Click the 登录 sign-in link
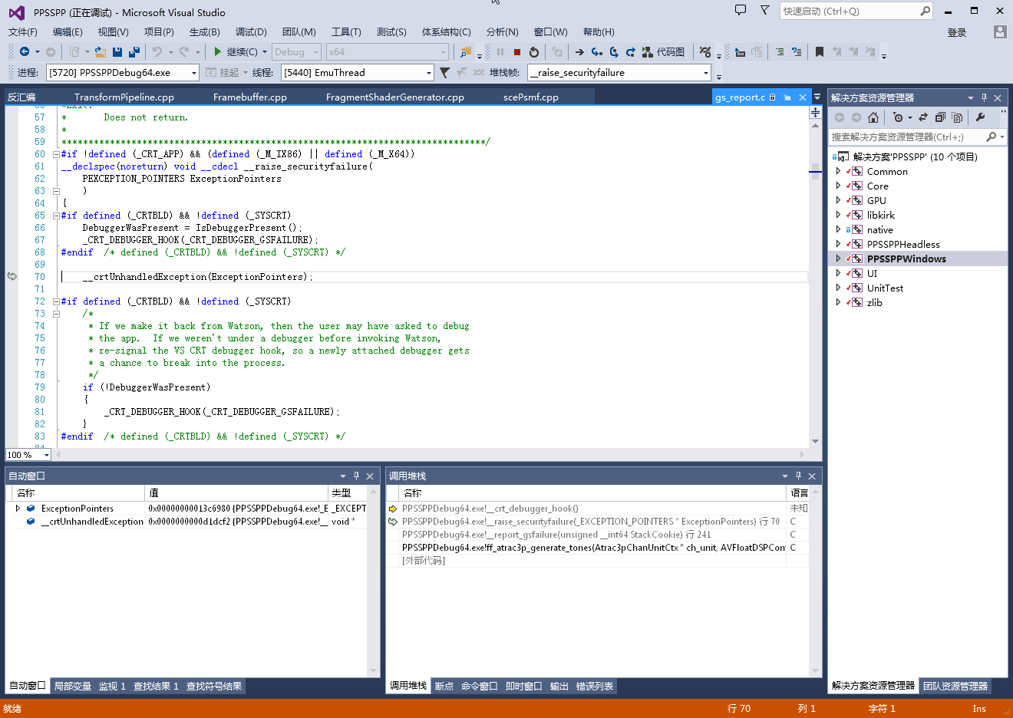This screenshot has width=1013, height=718. click(957, 32)
